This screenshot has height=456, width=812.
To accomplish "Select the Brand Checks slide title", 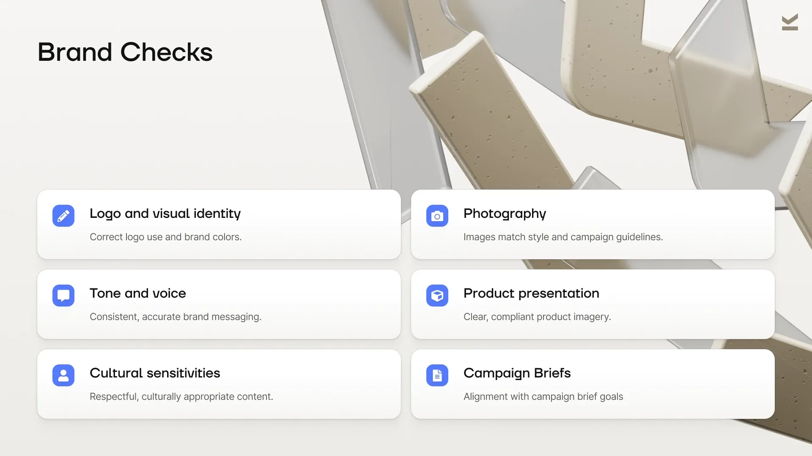I will [x=125, y=52].
